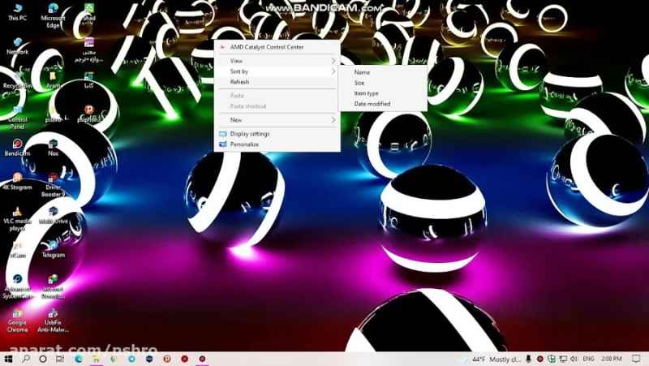
Task: Sort desktop icons by Item type
Action: click(383, 93)
